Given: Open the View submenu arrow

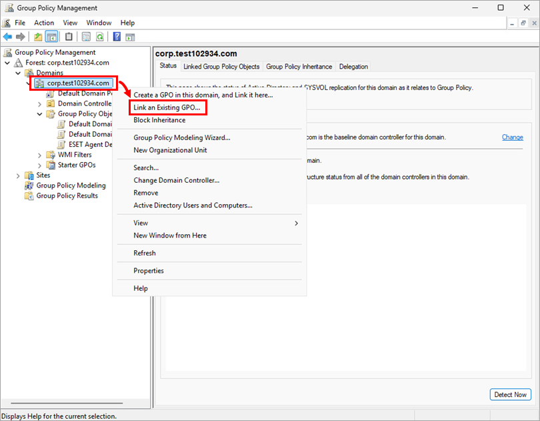Looking at the screenshot, I should 297,223.
